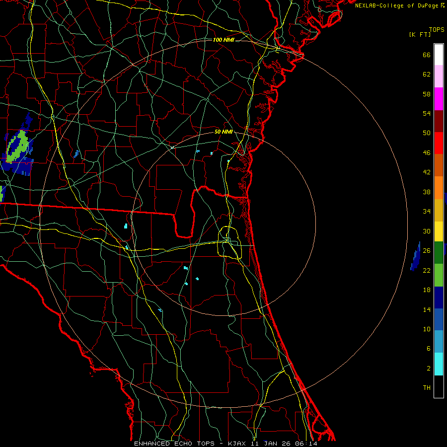Click the 50 NMI range ring label
447x447 pixels.
[223, 132]
